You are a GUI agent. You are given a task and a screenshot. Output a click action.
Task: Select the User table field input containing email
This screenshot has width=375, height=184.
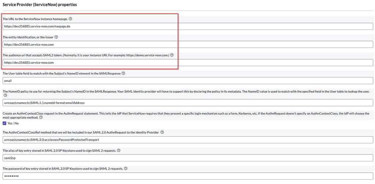pyautogui.click(x=188, y=81)
